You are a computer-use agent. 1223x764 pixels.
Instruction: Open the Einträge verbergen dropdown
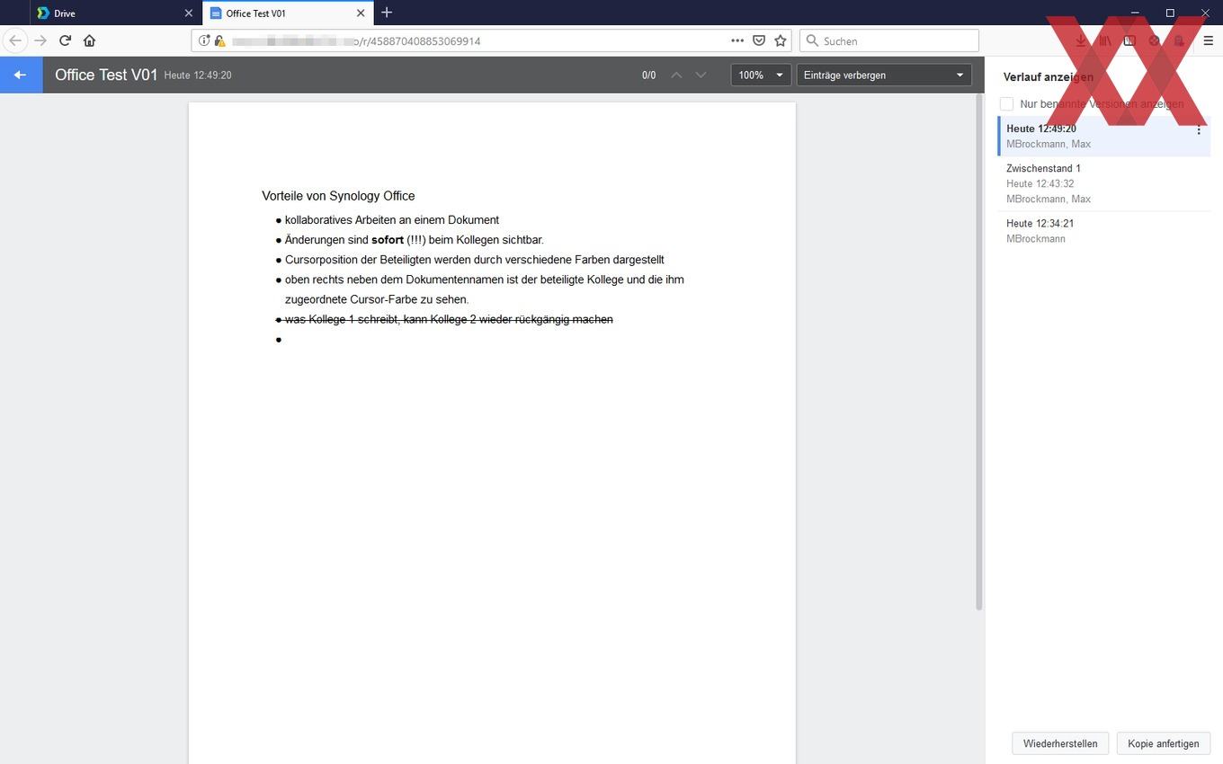(884, 75)
